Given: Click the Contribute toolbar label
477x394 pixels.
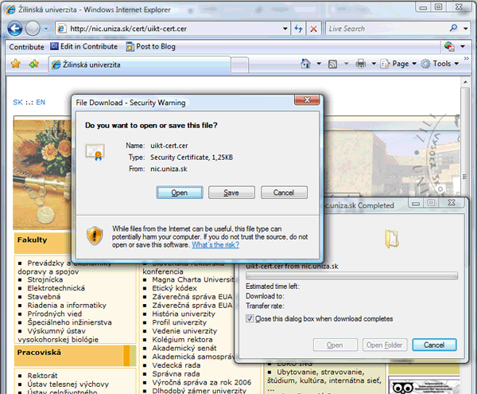Looking at the screenshot, I should [26, 47].
